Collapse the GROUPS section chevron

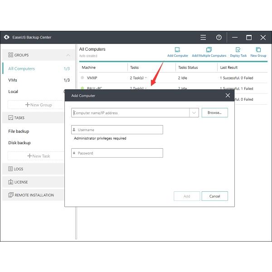[x=68, y=55]
